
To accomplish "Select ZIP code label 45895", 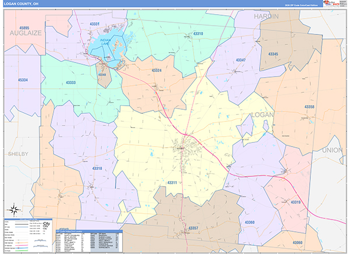I will tap(24, 28).
